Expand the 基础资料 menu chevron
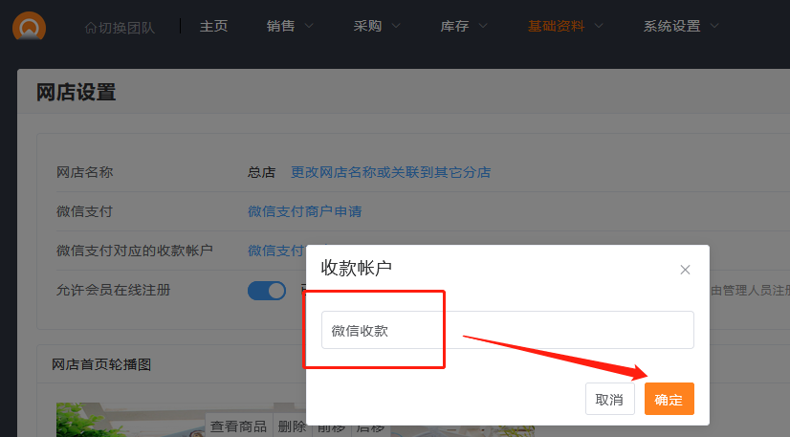The image size is (790, 437). pyautogui.click(x=598, y=27)
